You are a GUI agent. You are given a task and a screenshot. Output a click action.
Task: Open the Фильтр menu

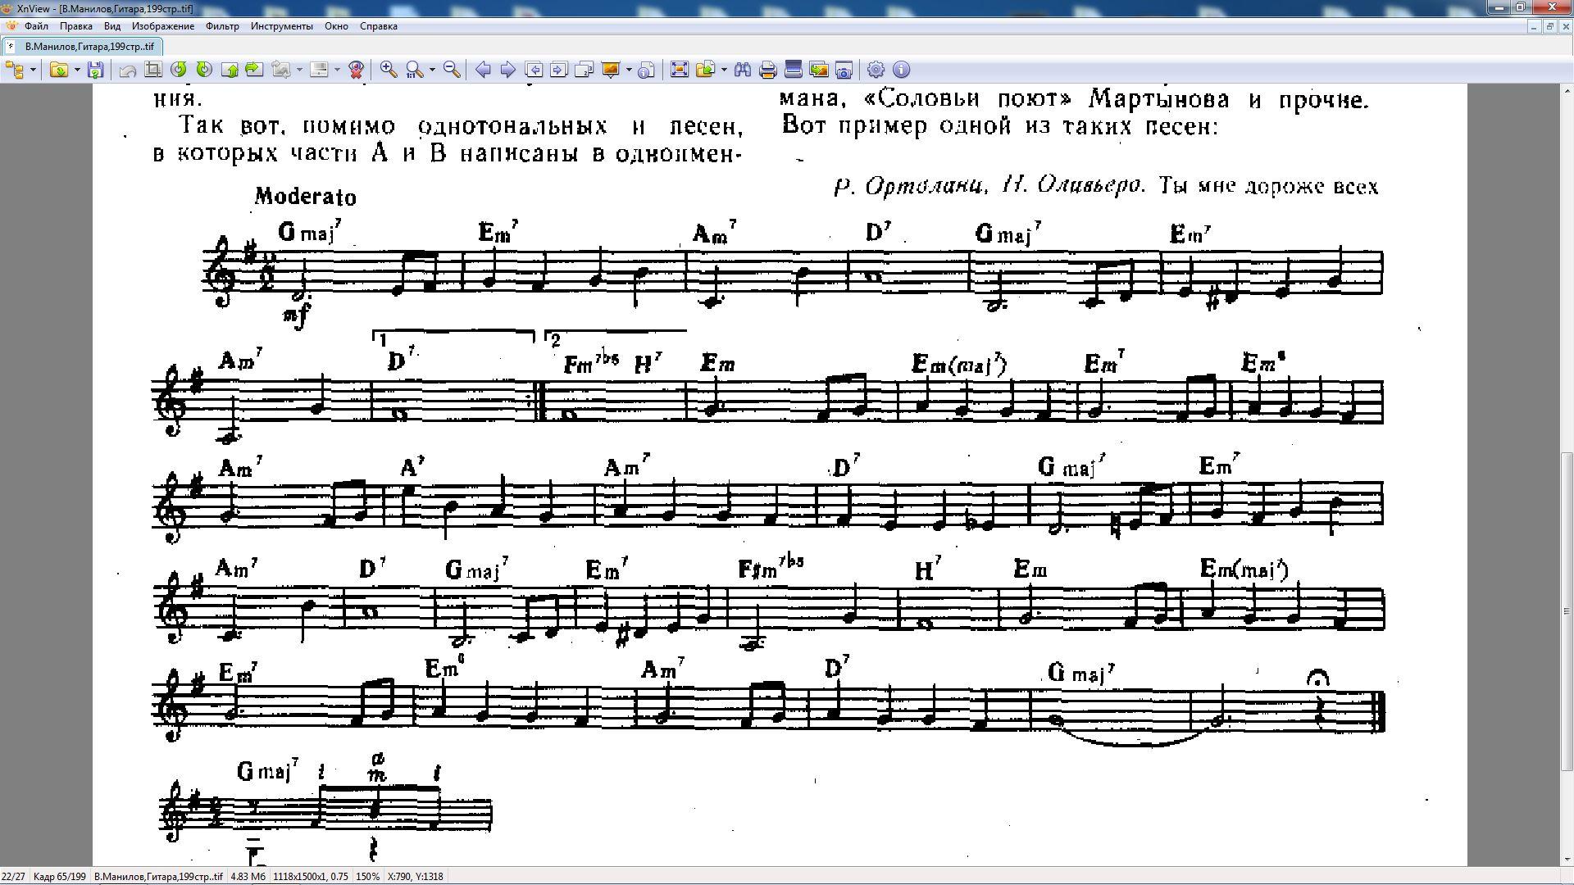click(222, 26)
